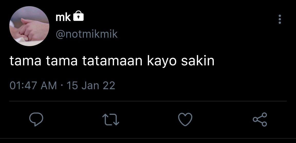Click the divider line above action icons
The image size is (296, 143).
point(148,101)
